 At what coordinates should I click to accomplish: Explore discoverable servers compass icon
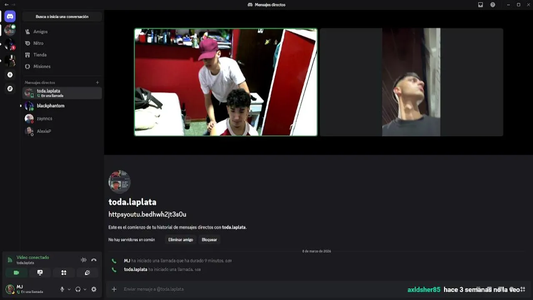pos(10,89)
